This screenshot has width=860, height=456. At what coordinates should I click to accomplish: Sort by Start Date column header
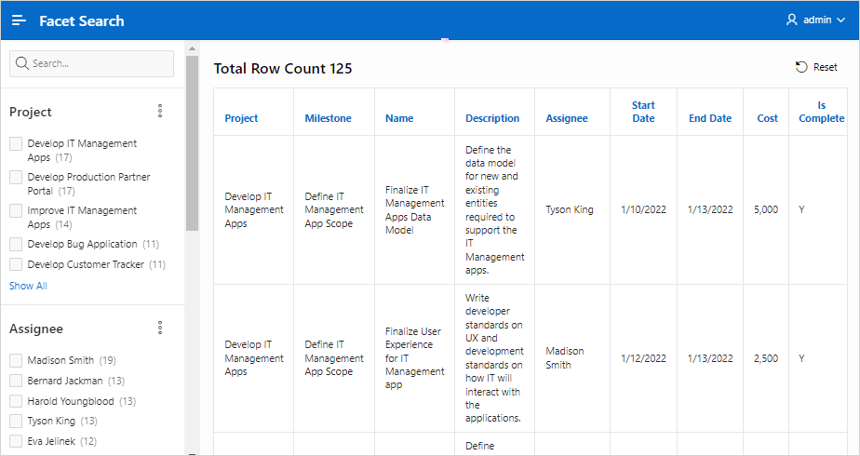643,112
